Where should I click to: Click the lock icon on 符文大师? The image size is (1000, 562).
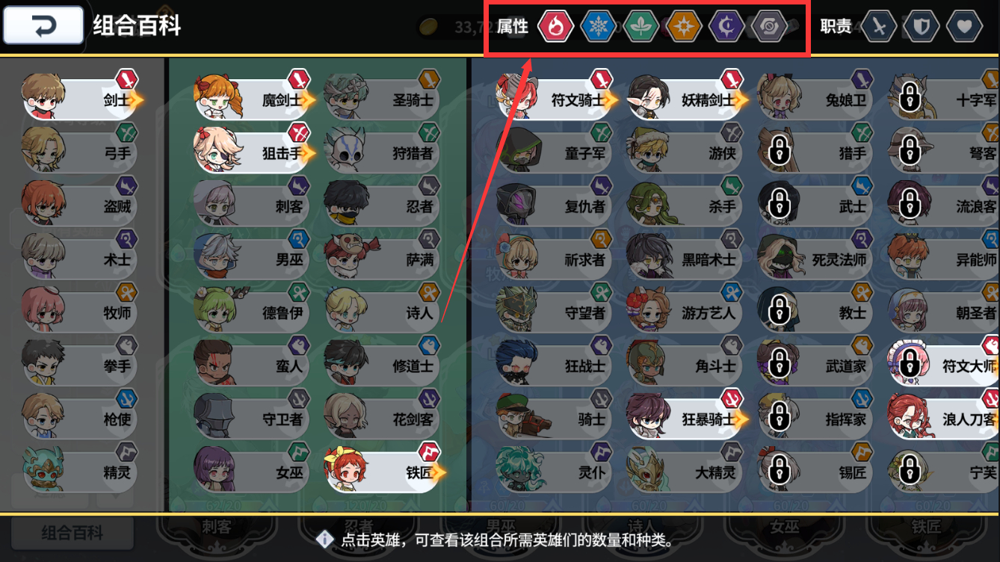[910, 365]
